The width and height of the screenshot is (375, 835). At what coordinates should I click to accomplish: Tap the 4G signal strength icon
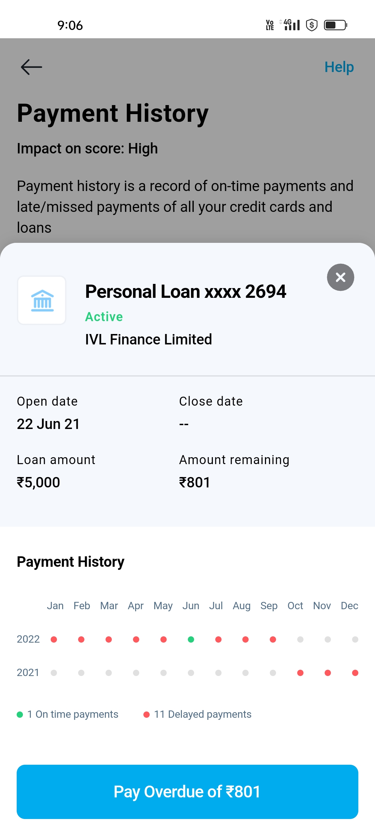[x=291, y=25]
